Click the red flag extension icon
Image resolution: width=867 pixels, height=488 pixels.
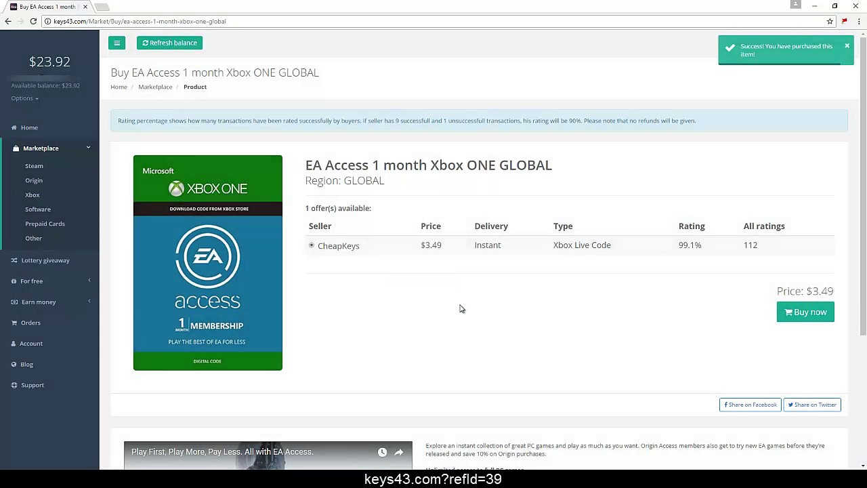pyautogui.click(x=845, y=21)
